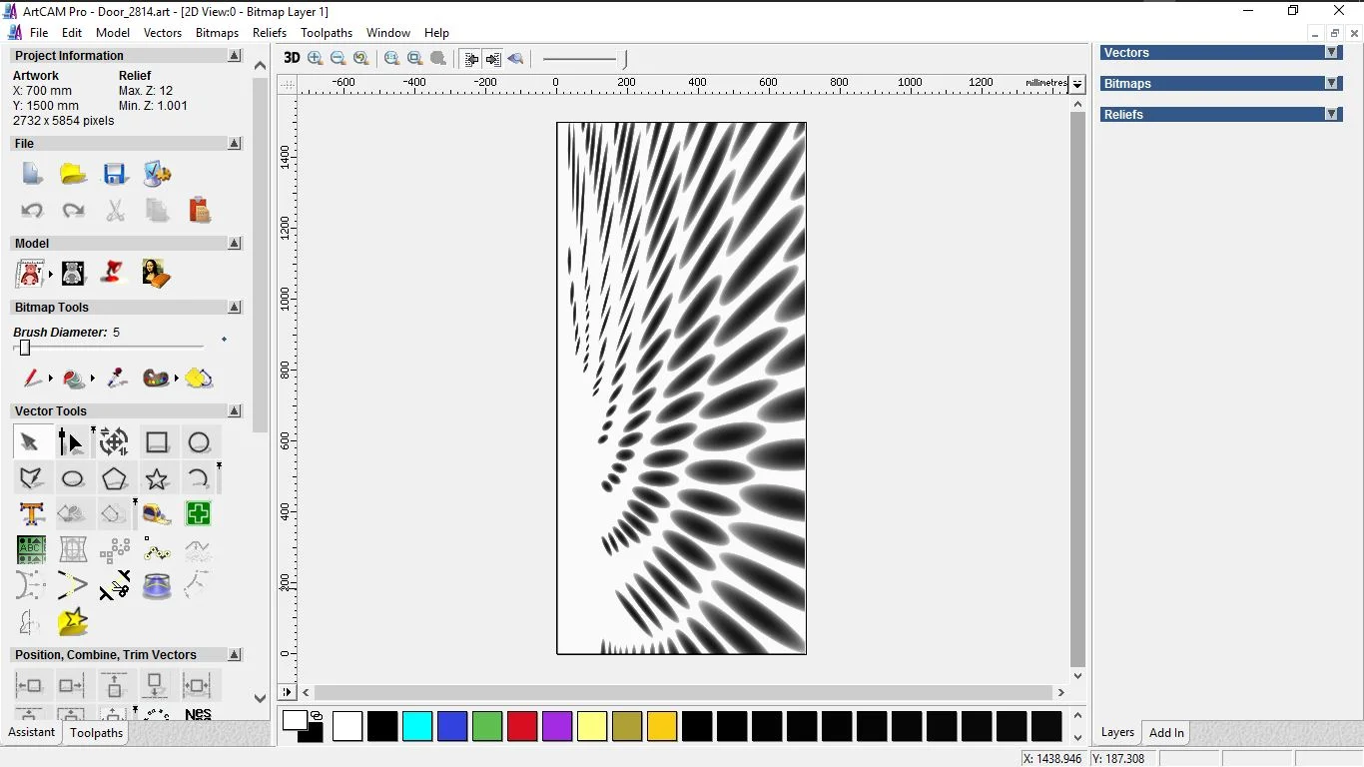Viewport: 1364px width, 767px height.
Task: Switch to the 3D view
Action: 291,58
